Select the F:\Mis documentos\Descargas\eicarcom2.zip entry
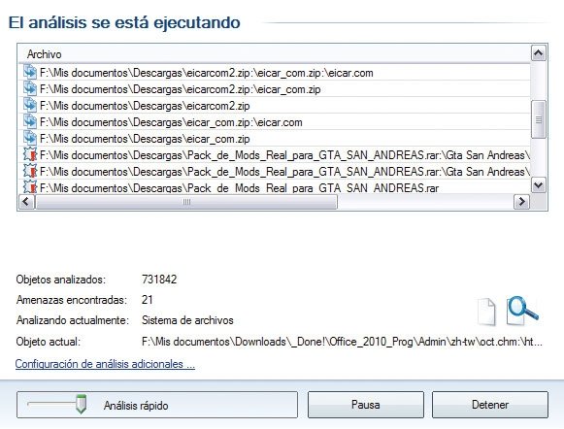This screenshot has height=429, width=564. (275, 106)
